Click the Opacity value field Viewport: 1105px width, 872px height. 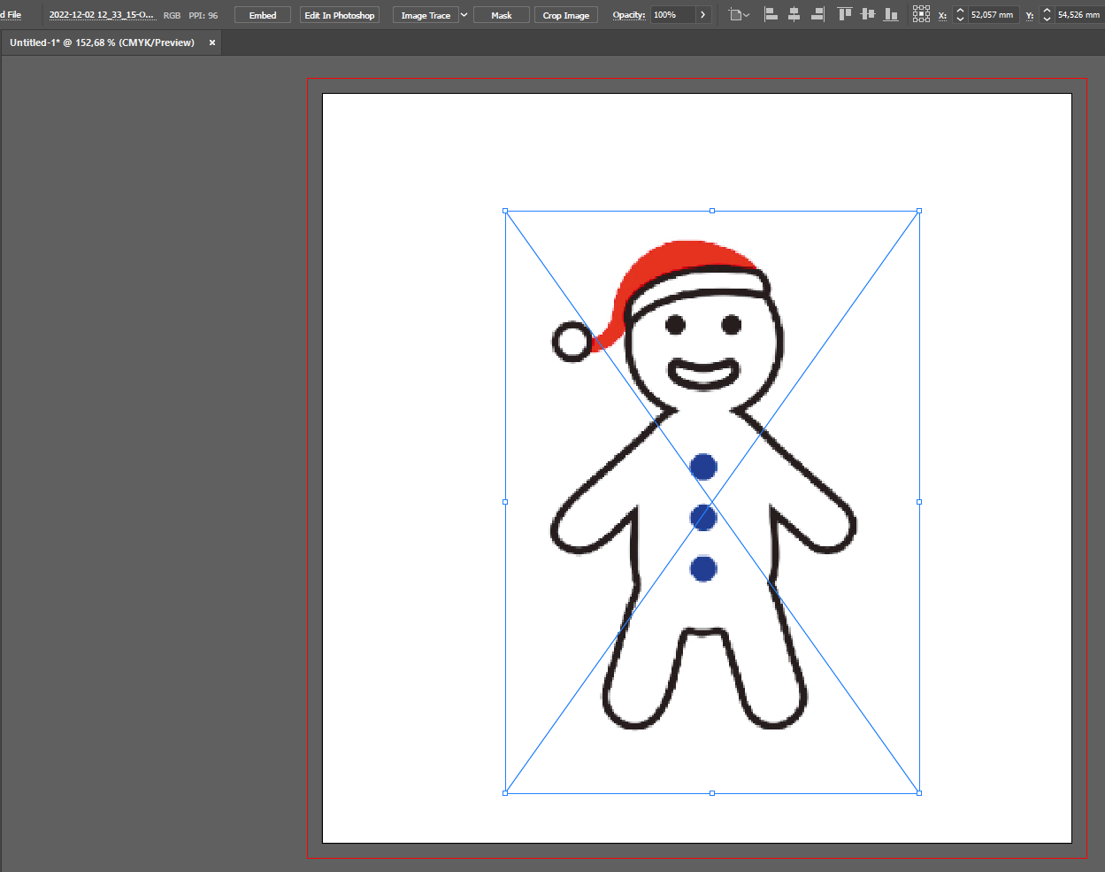(x=671, y=15)
